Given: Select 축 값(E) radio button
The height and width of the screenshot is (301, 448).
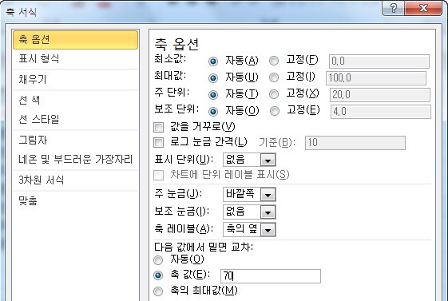Looking at the screenshot, I should tap(158, 275).
